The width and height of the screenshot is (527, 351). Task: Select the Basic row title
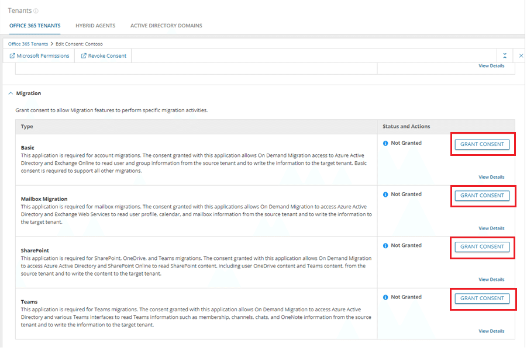click(x=27, y=148)
